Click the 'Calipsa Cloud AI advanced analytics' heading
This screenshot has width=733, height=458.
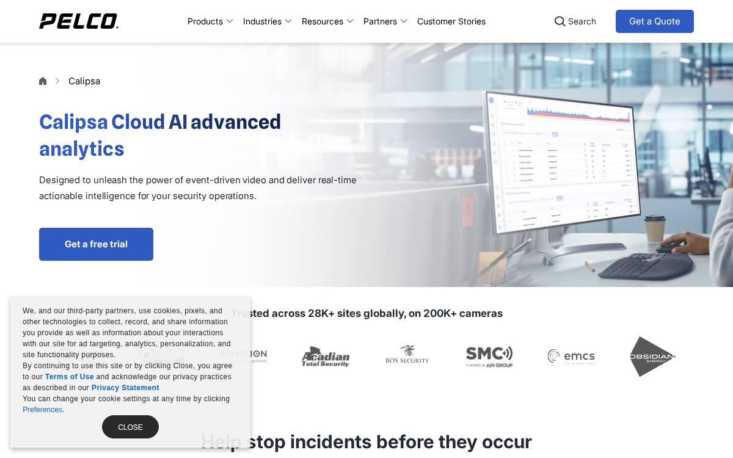point(160,135)
